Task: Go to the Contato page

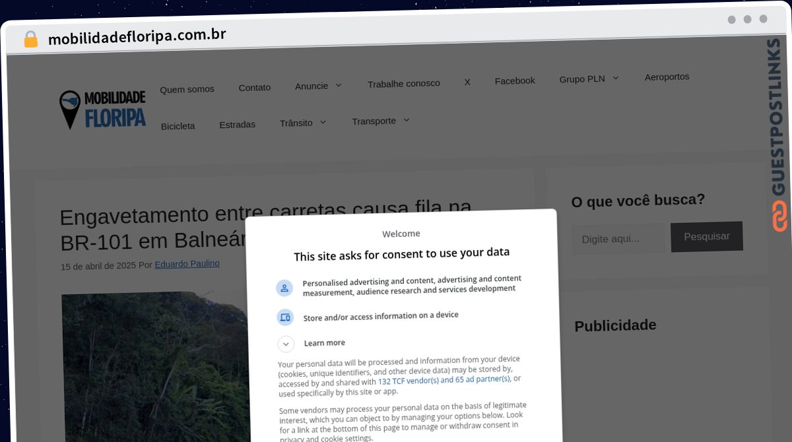Action: pos(254,87)
